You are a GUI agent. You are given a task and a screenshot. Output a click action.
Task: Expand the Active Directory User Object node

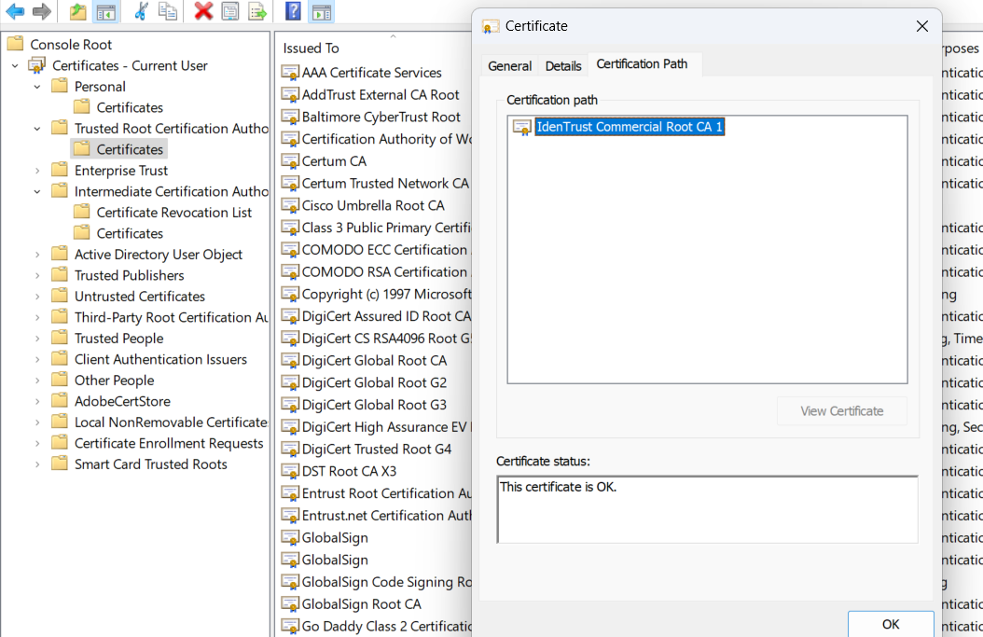click(37, 255)
